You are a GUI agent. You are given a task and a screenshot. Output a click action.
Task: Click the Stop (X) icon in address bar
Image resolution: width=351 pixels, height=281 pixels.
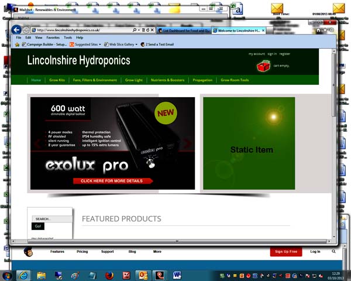152,30
